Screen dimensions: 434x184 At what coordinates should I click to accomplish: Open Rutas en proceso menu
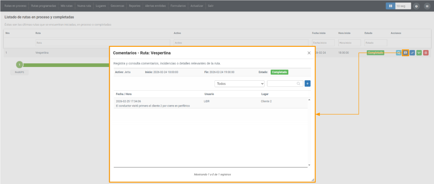[x=15, y=6]
